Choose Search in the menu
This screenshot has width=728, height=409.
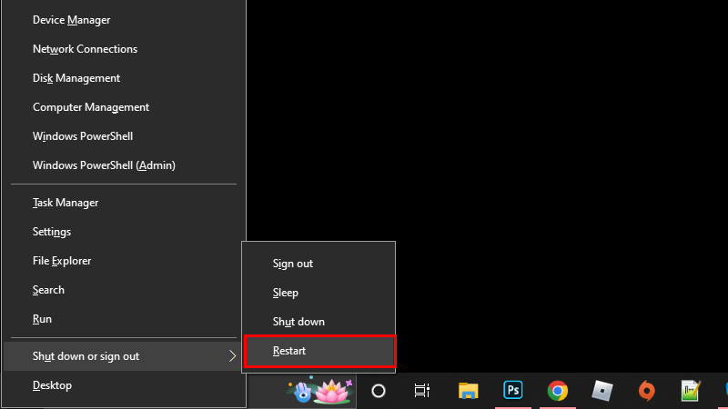[x=124, y=290]
